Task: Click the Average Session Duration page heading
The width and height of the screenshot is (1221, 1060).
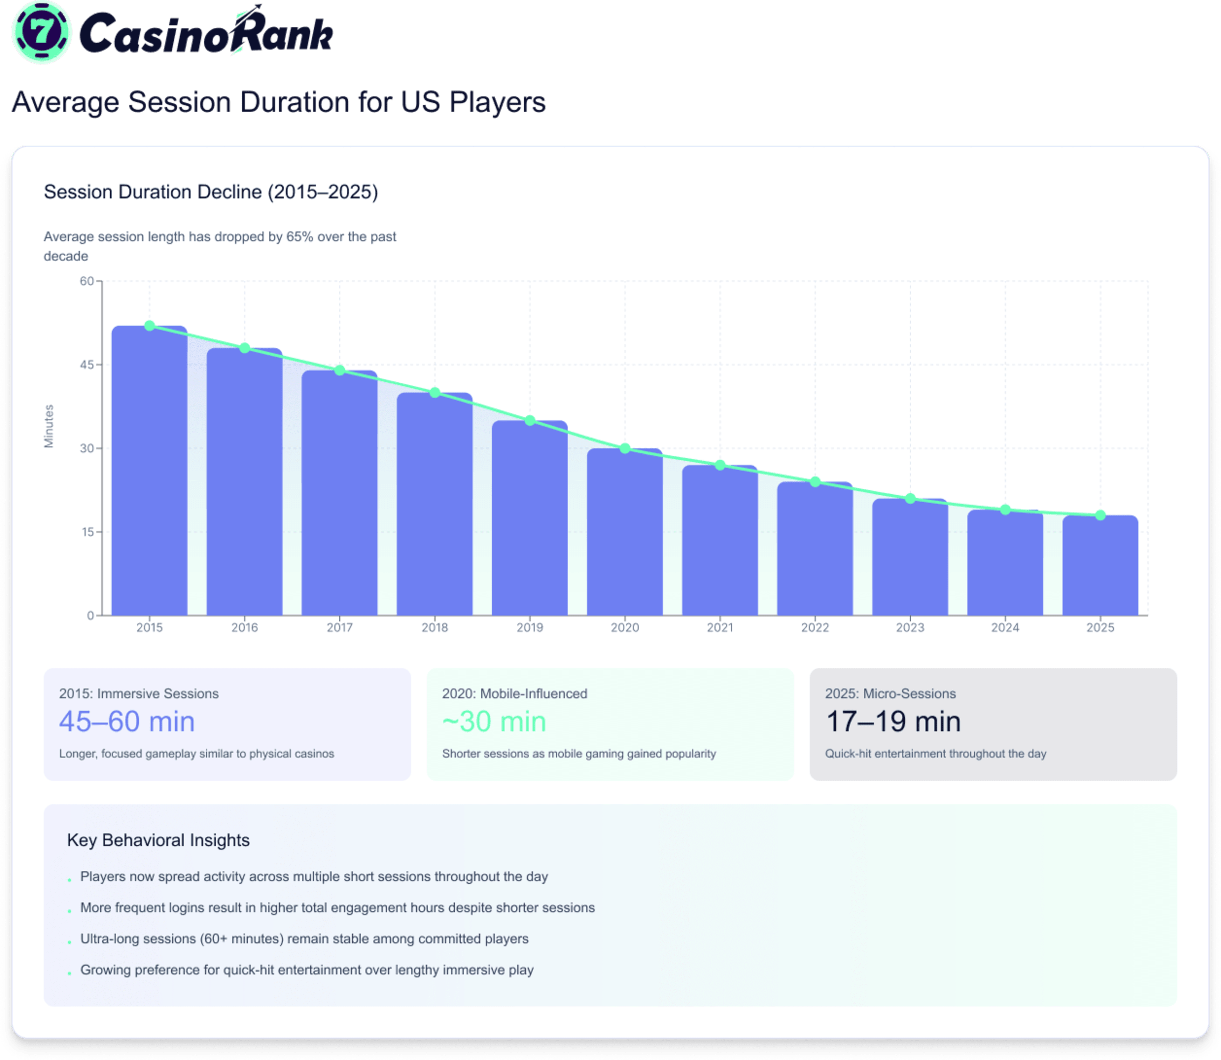Action: (x=278, y=102)
